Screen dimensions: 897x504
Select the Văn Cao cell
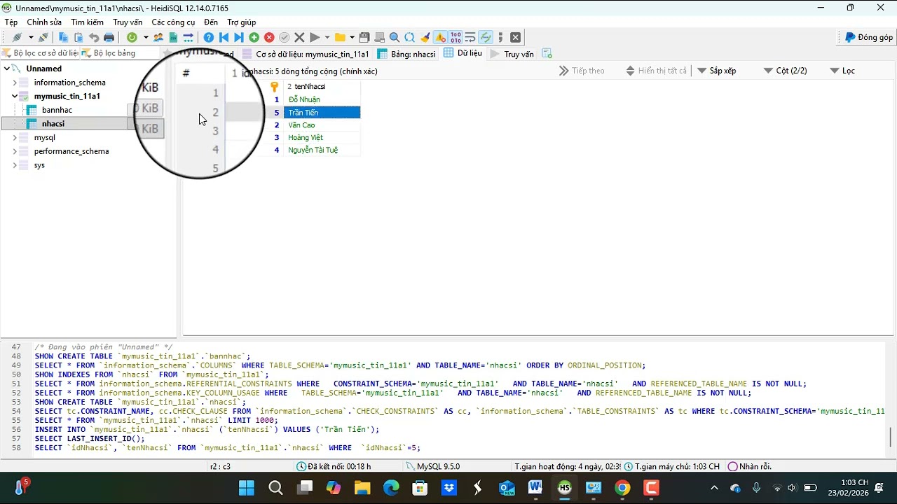click(x=322, y=125)
